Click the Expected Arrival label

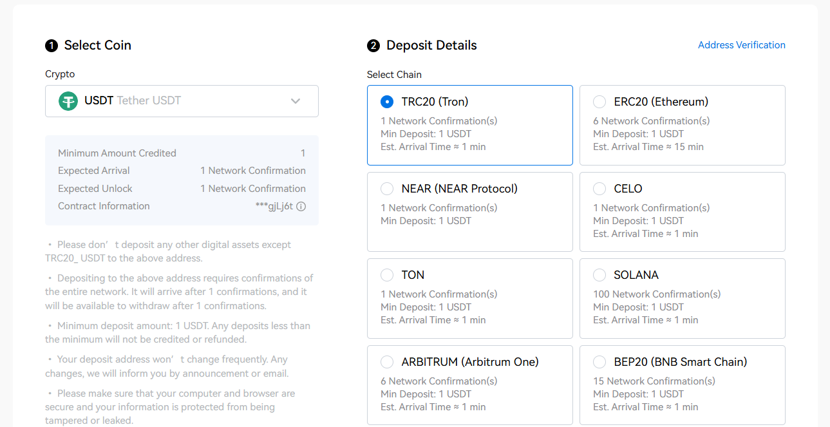(94, 171)
